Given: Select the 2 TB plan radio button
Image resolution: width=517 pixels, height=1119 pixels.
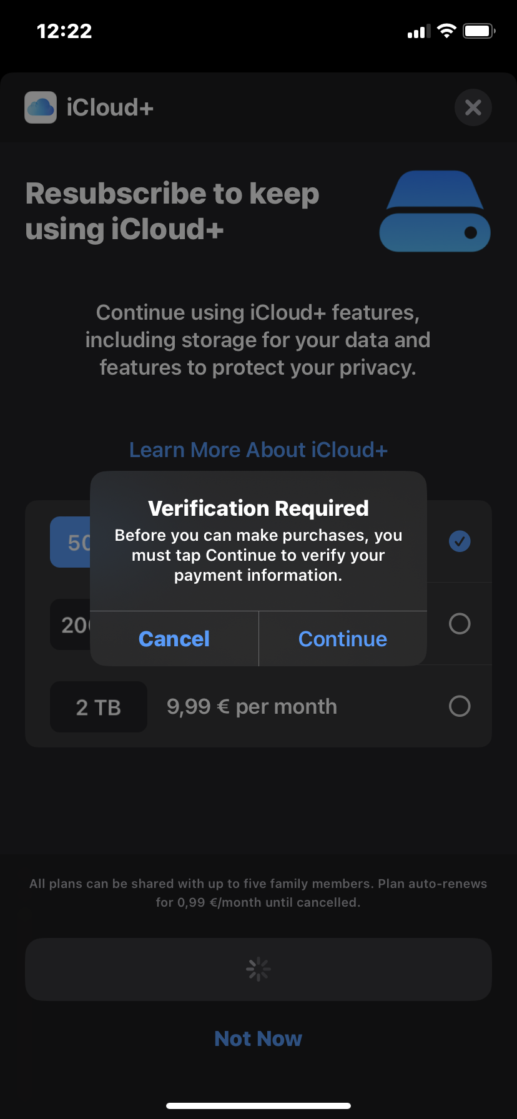Looking at the screenshot, I should 460,706.
